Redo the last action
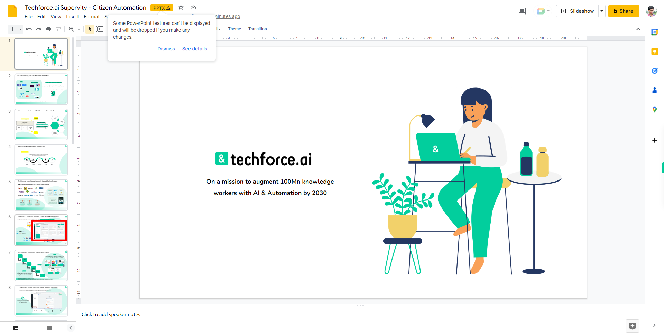664x335 pixels. click(39, 29)
